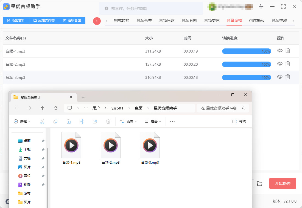Toggle preview eye icon for 音频-1.mp3
302x208 pixels.
[x=280, y=51]
